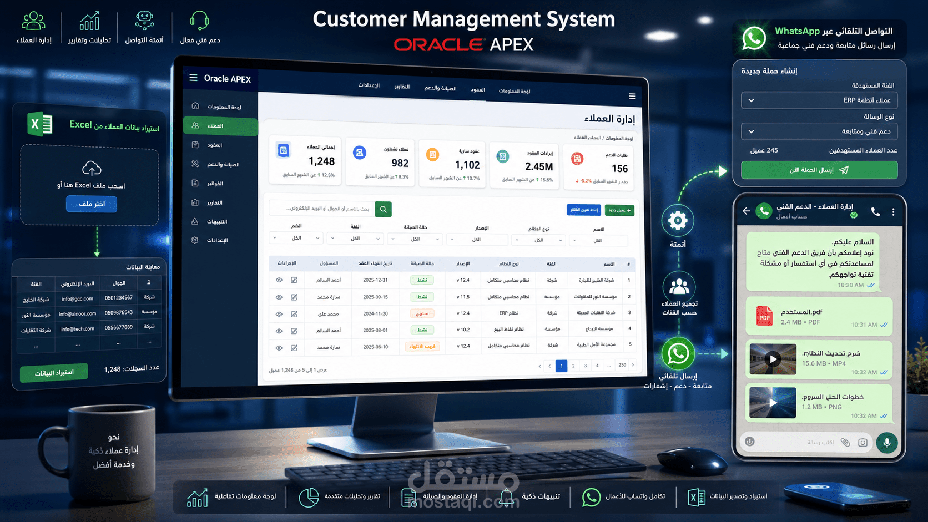
Task: Edit row 3 شركة التقنيات الحديثة
Action: click(294, 314)
